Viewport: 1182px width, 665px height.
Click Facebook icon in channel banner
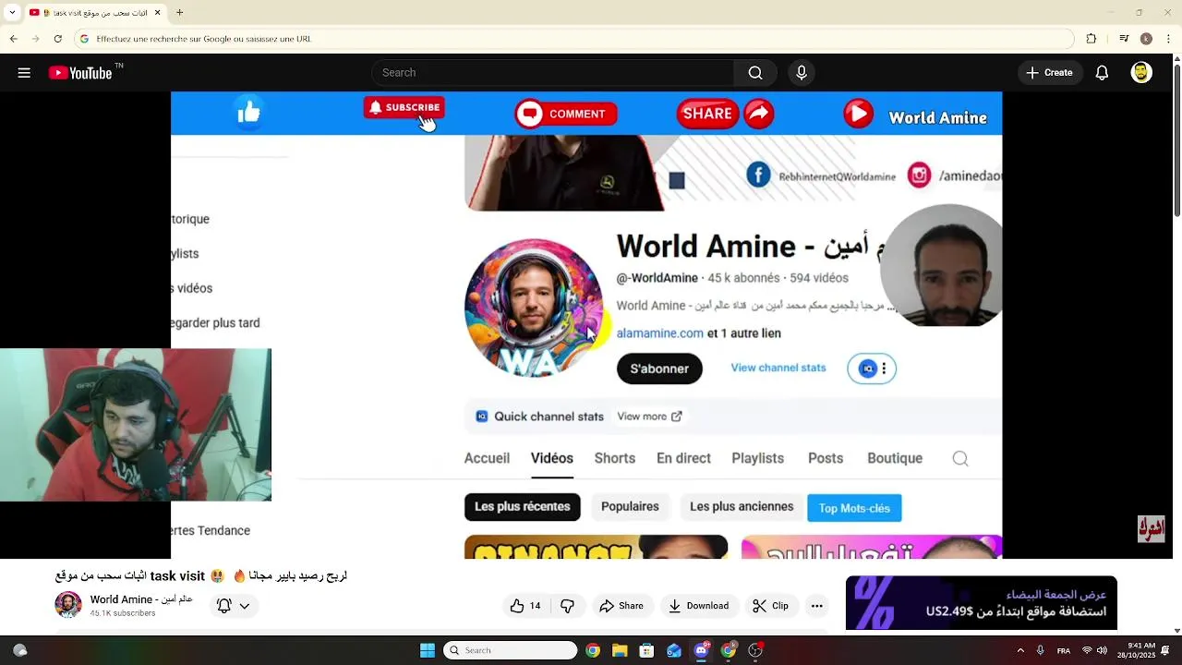click(x=758, y=175)
